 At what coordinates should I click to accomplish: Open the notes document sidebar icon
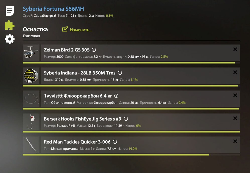(x=10, y=11)
